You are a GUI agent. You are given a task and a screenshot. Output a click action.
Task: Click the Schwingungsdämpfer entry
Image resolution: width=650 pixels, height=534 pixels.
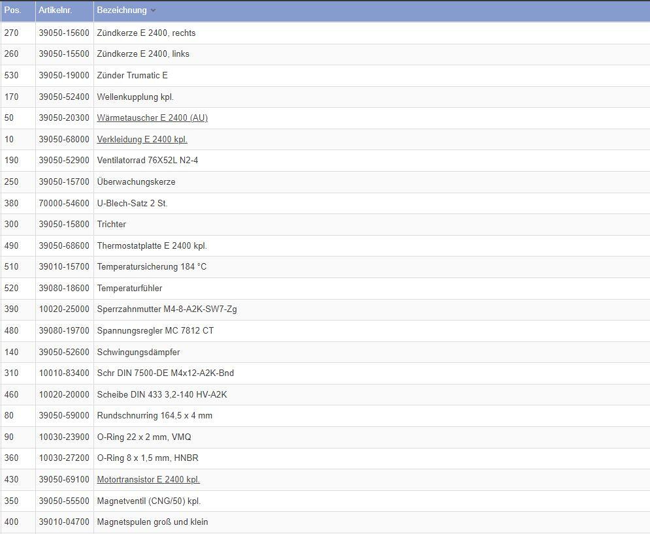pos(138,353)
